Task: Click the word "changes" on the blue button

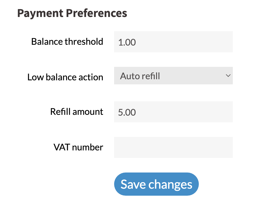Action: click(x=170, y=184)
